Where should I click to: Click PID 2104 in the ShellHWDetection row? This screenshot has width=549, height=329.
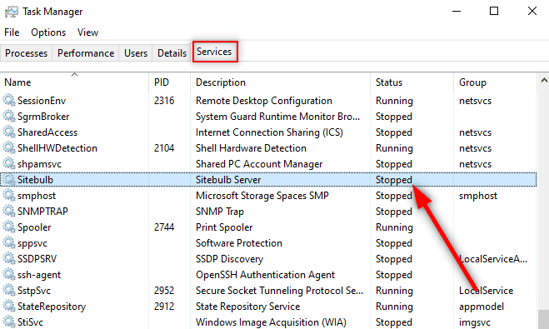(164, 148)
